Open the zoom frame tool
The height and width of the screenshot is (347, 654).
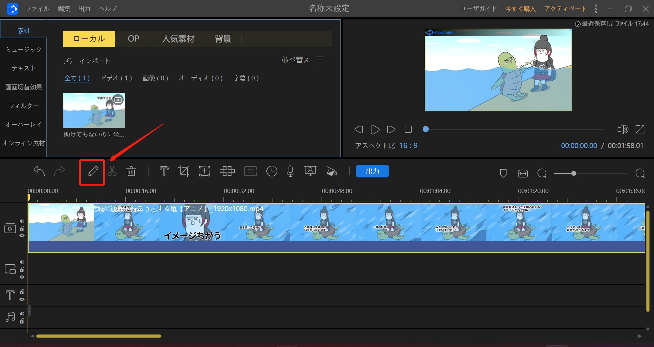(x=204, y=171)
